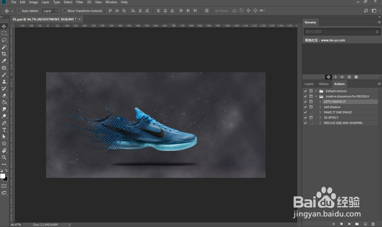Expand the add shadow action steps
Image resolution: width=382 pixels, height=227 pixels.
(320, 107)
